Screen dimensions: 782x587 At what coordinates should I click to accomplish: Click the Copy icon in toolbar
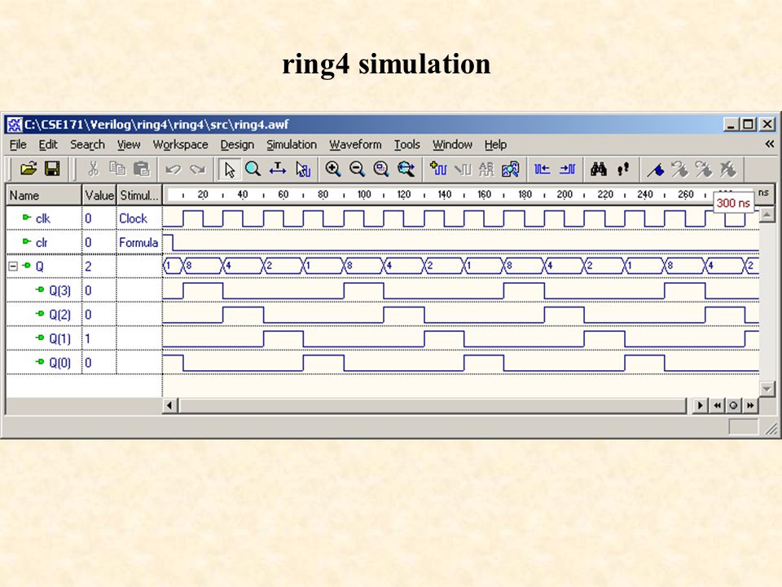117,170
